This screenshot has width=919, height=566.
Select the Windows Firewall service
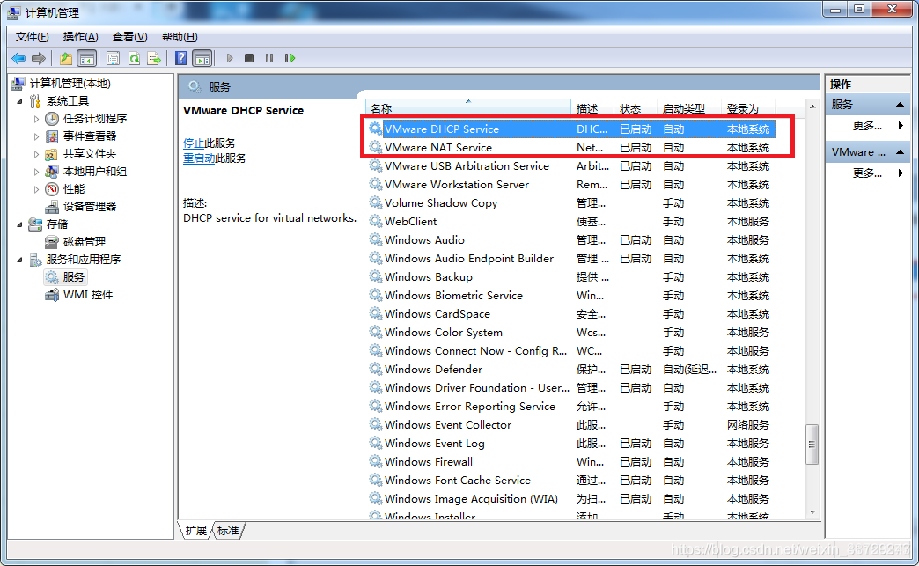click(x=571, y=462)
